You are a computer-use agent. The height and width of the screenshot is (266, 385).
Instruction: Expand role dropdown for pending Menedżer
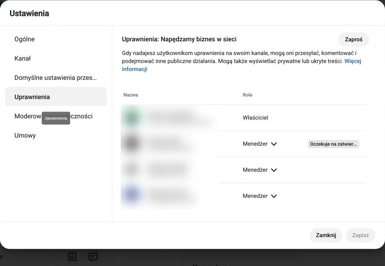click(x=260, y=144)
